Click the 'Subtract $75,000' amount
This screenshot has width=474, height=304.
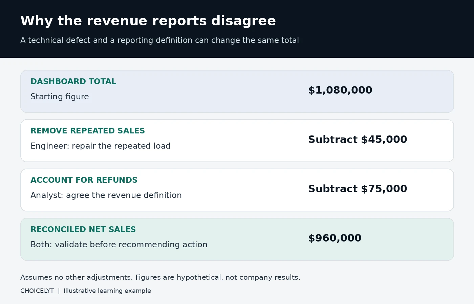(x=357, y=189)
